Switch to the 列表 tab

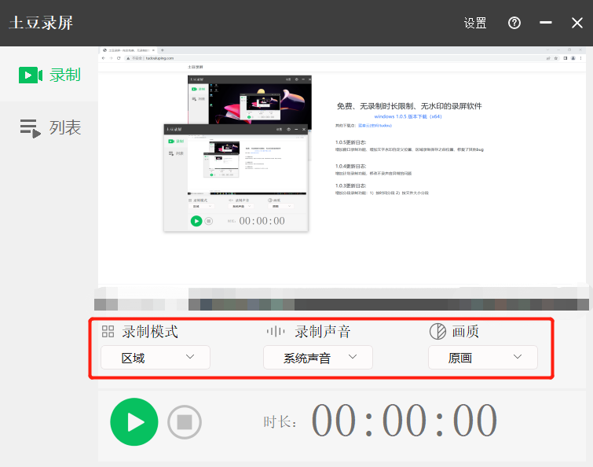click(x=49, y=127)
